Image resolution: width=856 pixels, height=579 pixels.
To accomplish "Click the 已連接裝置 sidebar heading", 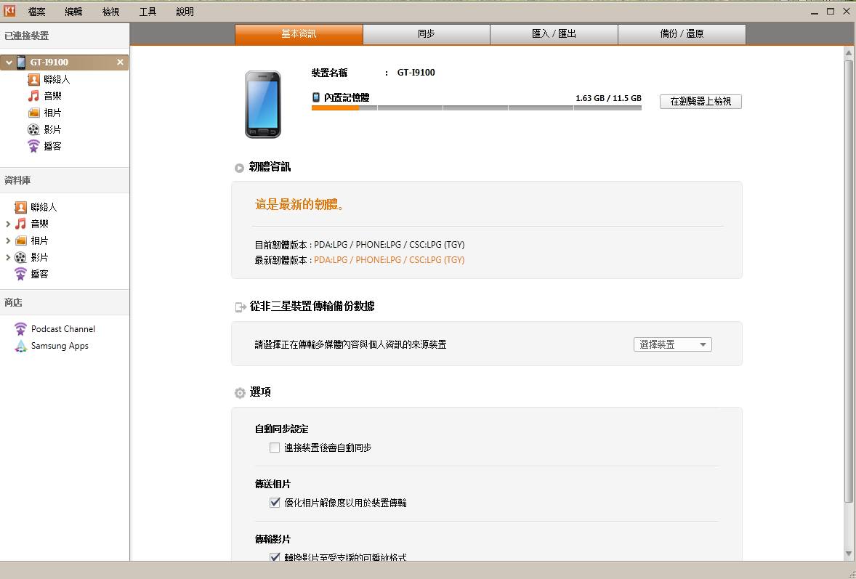I will [27, 36].
